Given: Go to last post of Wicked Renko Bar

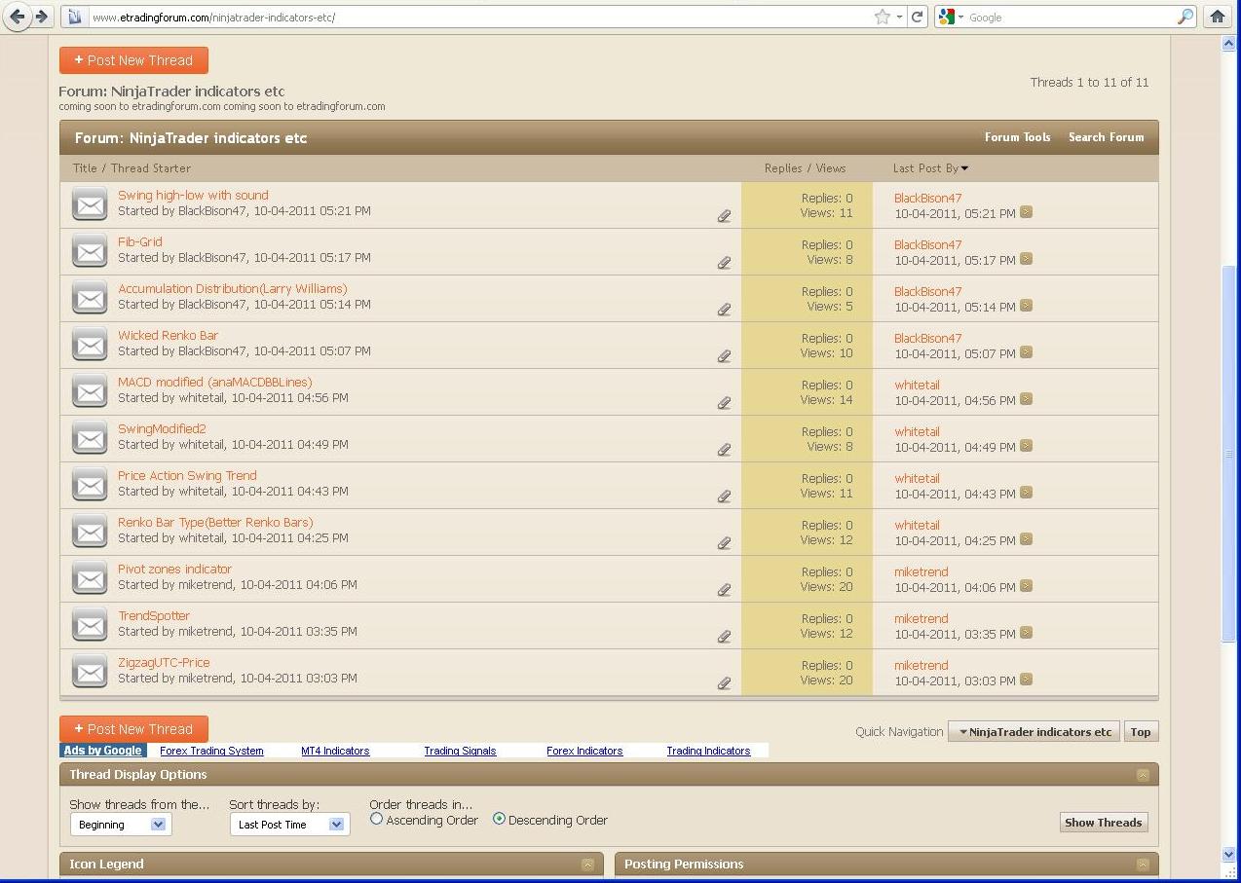Looking at the screenshot, I should [1026, 352].
